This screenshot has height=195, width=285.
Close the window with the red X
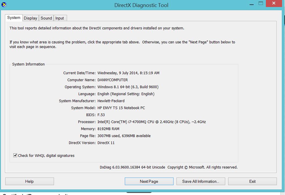tap(274, 3)
